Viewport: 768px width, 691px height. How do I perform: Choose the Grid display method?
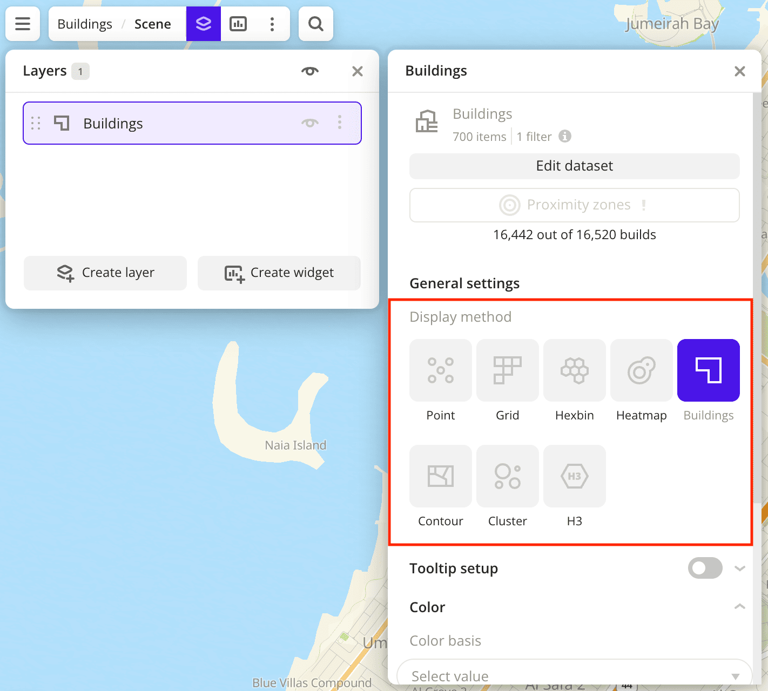[x=507, y=370]
